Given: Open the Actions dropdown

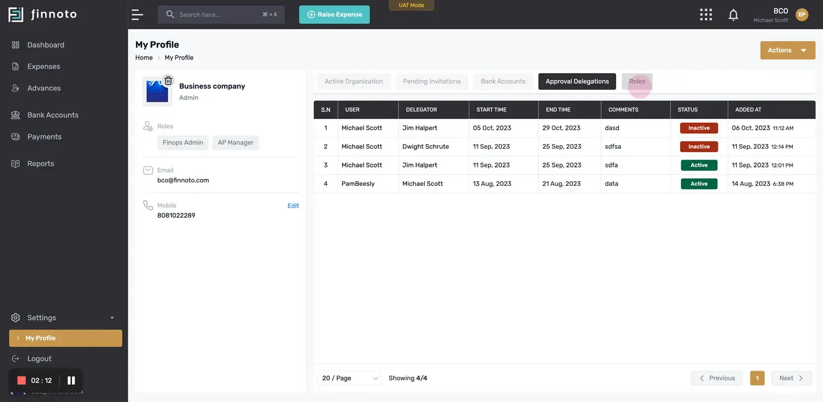Looking at the screenshot, I should (x=788, y=50).
